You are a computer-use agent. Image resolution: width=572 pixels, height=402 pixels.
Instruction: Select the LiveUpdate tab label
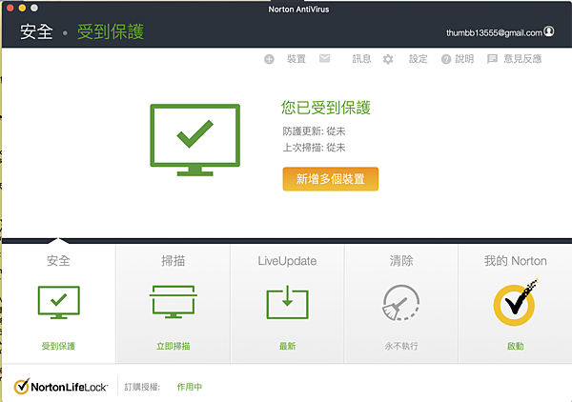287,261
